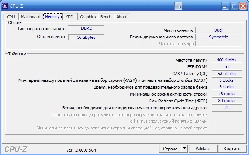249x155 pixels.
Task: Select the Memory tab
Action: coord(52,16)
